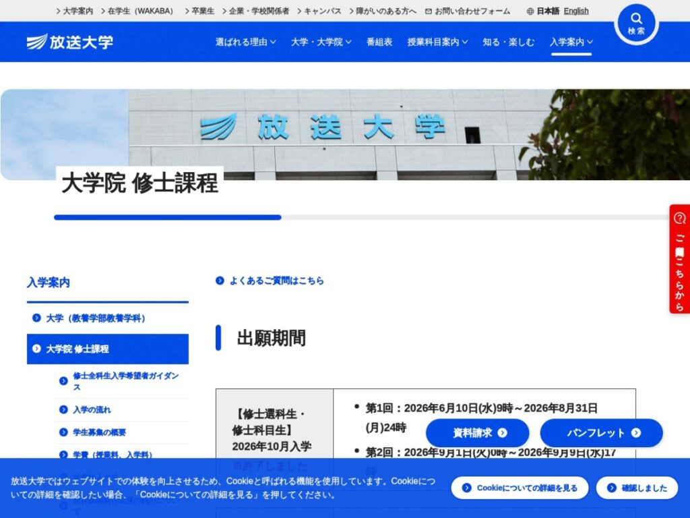Expand the 選ばれる理由 menu

tap(245, 42)
